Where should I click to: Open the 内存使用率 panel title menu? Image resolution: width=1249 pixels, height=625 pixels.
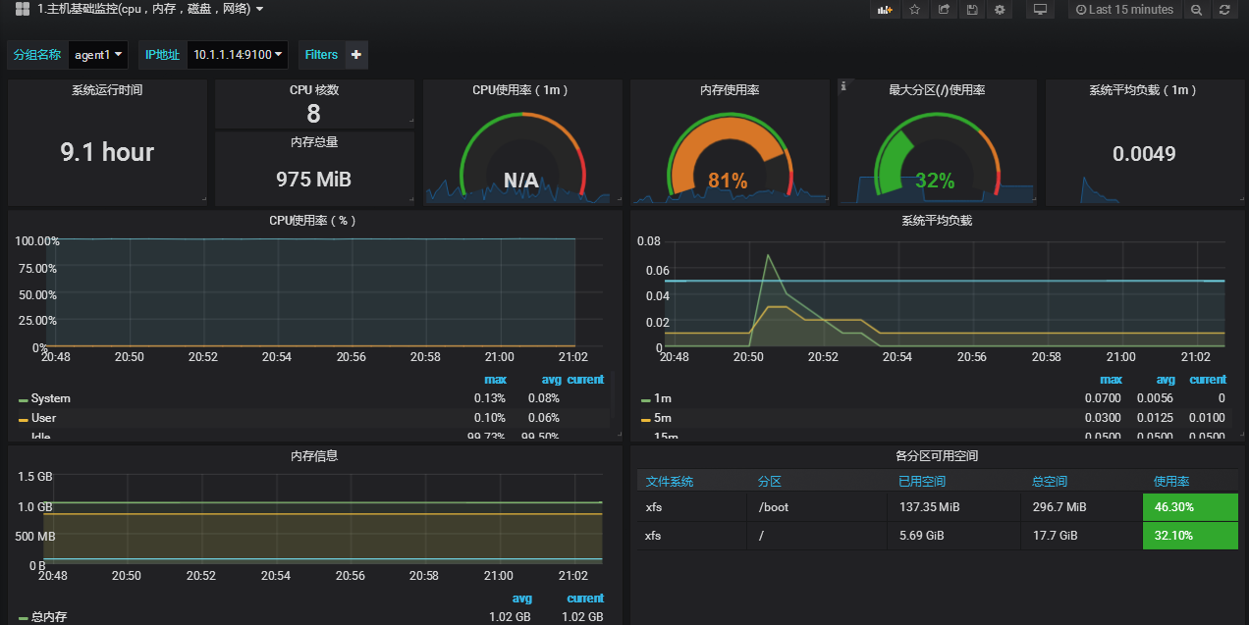pyautogui.click(x=730, y=90)
